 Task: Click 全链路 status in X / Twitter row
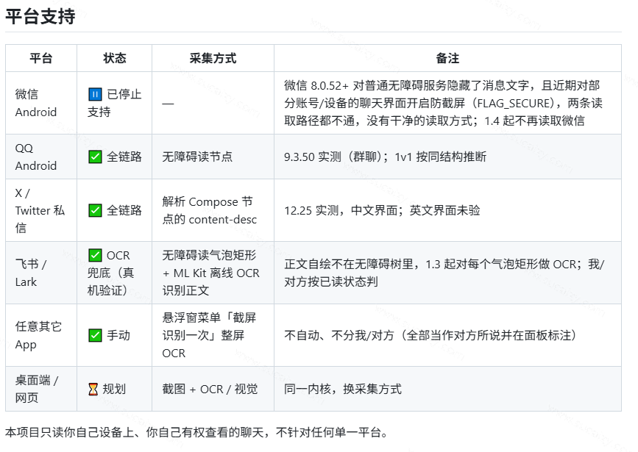click(124, 210)
